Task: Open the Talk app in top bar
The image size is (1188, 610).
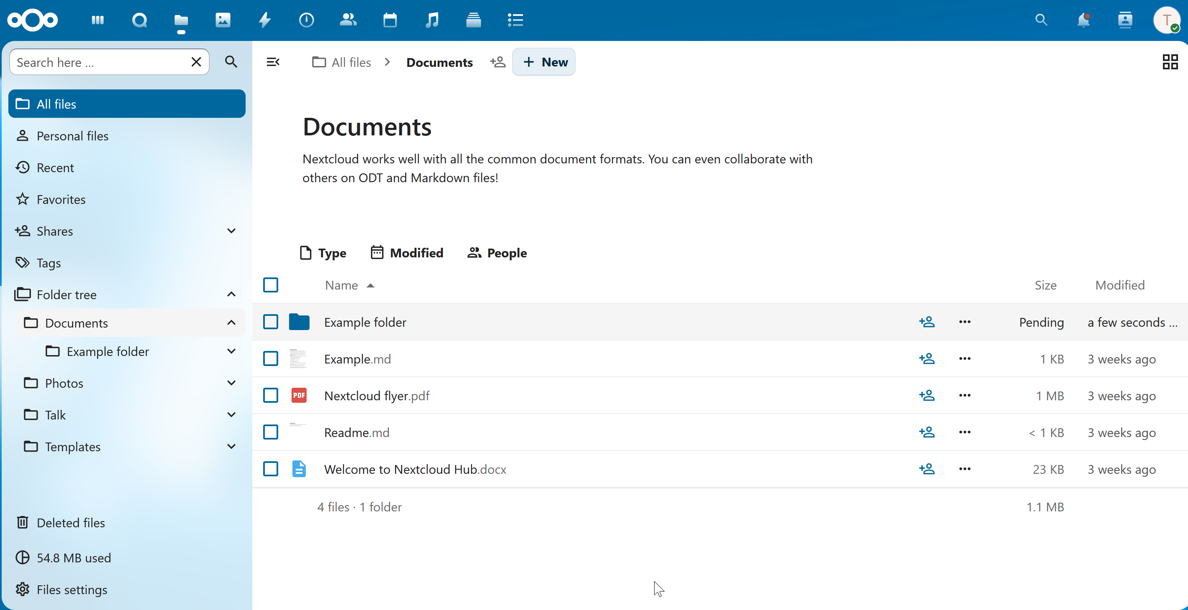Action: pos(139,20)
